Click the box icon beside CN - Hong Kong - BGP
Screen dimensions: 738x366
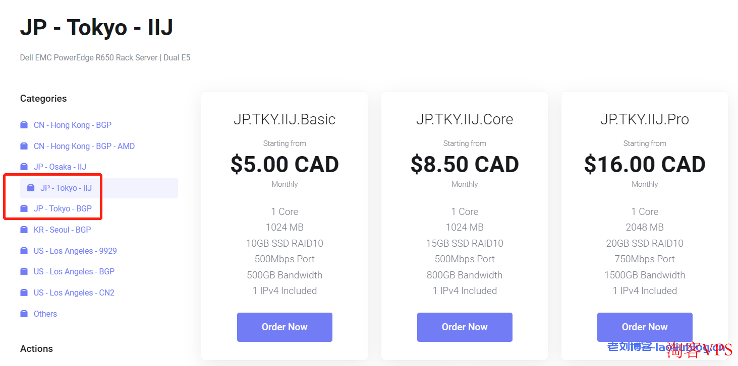coord(24,125)
